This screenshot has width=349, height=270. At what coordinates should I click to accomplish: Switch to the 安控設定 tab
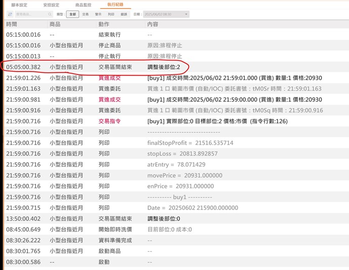pos(51,4)
